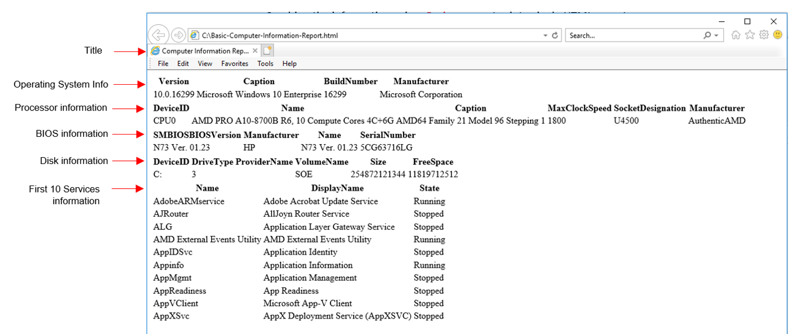Viewport: 800px width, 334px height.
Task: Click the 'AppVClient' service name
Action: tap(176, 303)
